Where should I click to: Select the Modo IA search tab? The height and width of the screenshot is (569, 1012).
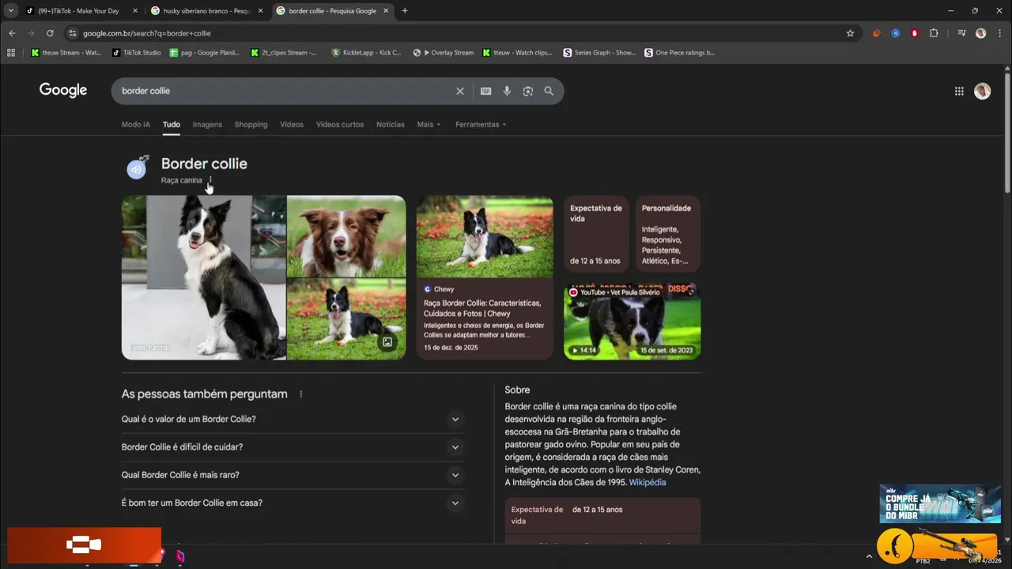tap(136, 124)
